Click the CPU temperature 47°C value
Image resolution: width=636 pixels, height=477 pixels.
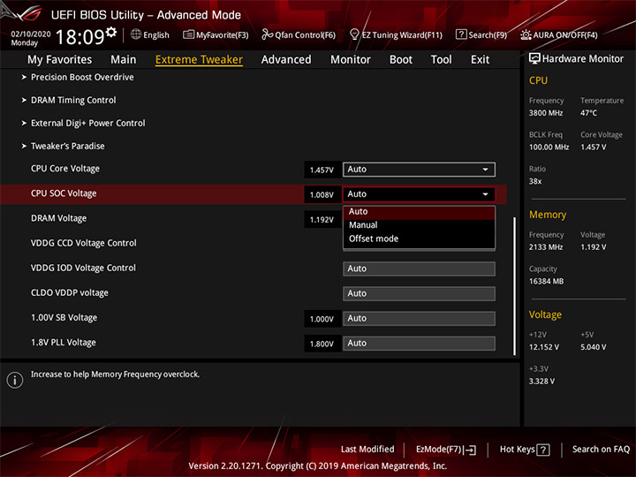[x=588, y=113]
